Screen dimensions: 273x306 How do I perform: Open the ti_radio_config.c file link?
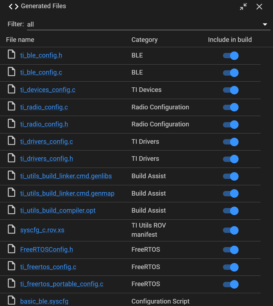click(x=44, y=107)
